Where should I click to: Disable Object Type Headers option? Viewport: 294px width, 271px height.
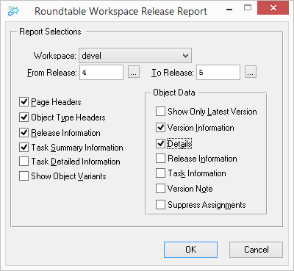click(x=24, y=118)
